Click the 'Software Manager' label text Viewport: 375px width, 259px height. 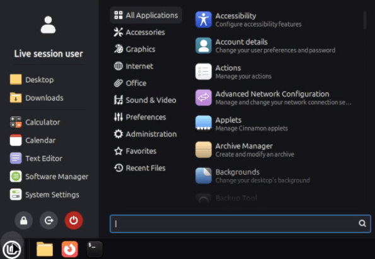pos(57,177)
